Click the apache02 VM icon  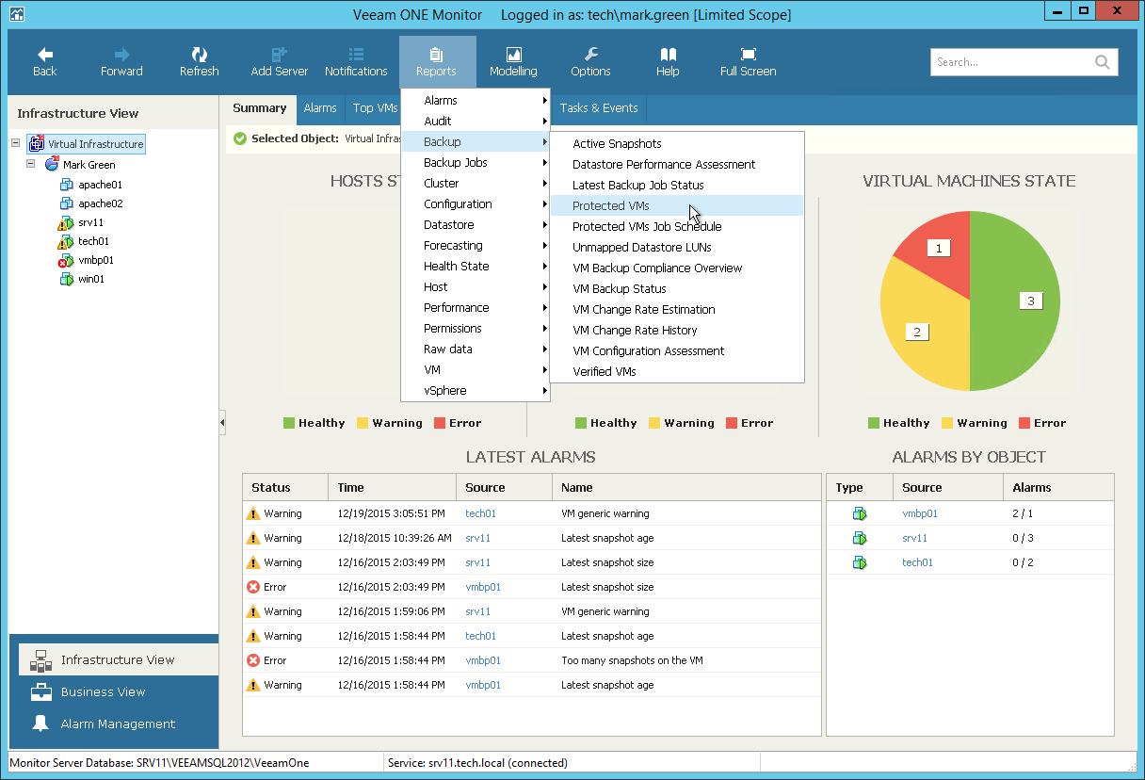(67, 203)
